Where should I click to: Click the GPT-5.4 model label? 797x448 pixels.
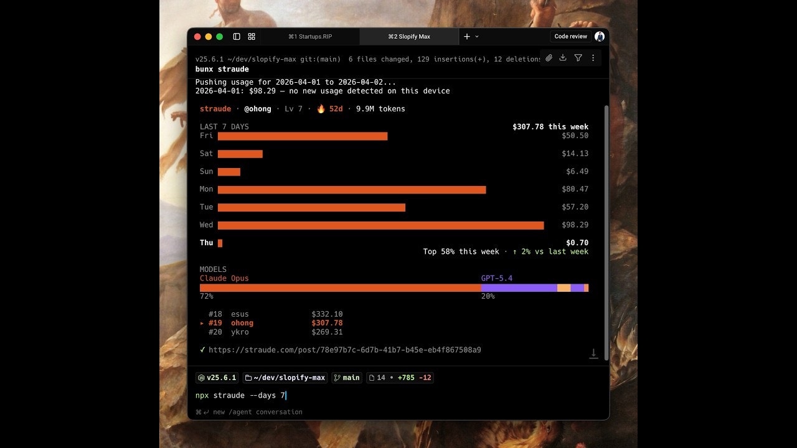pos(497,279)
